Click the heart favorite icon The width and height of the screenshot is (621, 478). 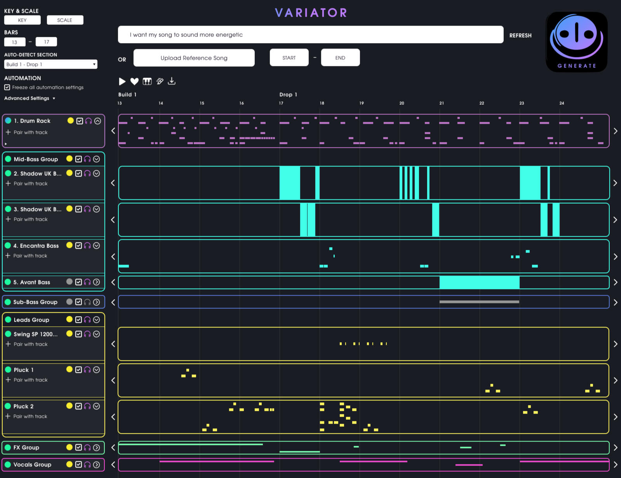tap(134, 81)
